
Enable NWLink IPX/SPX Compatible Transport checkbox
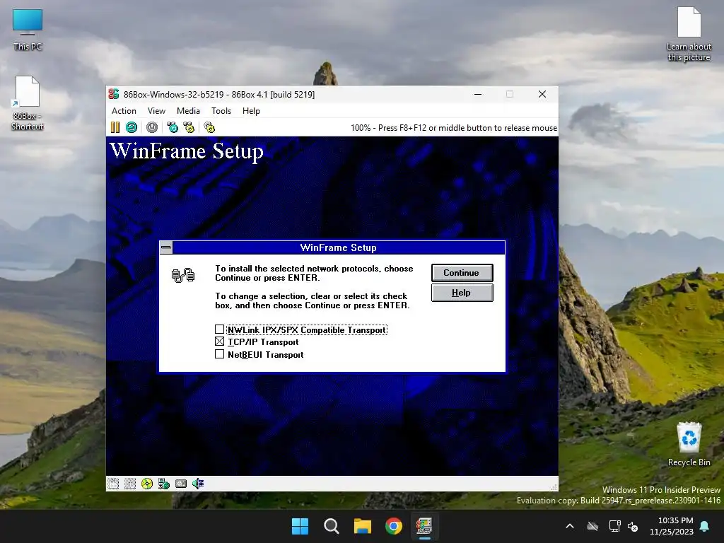tap(219, 329)
